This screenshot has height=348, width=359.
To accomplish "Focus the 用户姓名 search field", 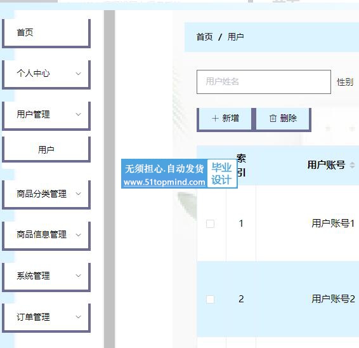I will point(264,82).
